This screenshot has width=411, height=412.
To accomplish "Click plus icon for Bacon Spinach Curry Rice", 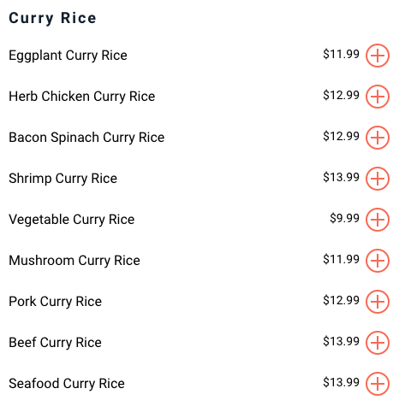I will (x=378, y=138).
